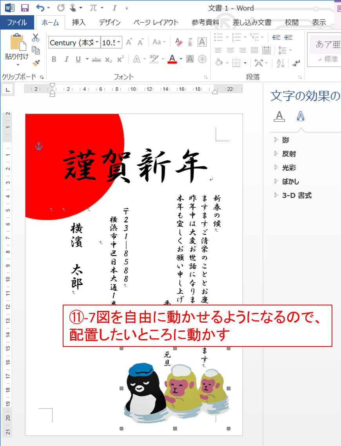Viewport: 341px width, 446px height.
Task: Click the character shading gray A icon
Action: pyautogui.click(x=190, y=59)
